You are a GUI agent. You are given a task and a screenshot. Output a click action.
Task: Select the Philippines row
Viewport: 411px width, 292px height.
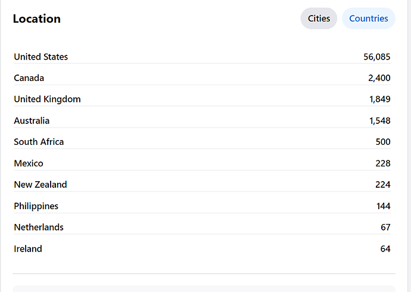tap(202, 206)
